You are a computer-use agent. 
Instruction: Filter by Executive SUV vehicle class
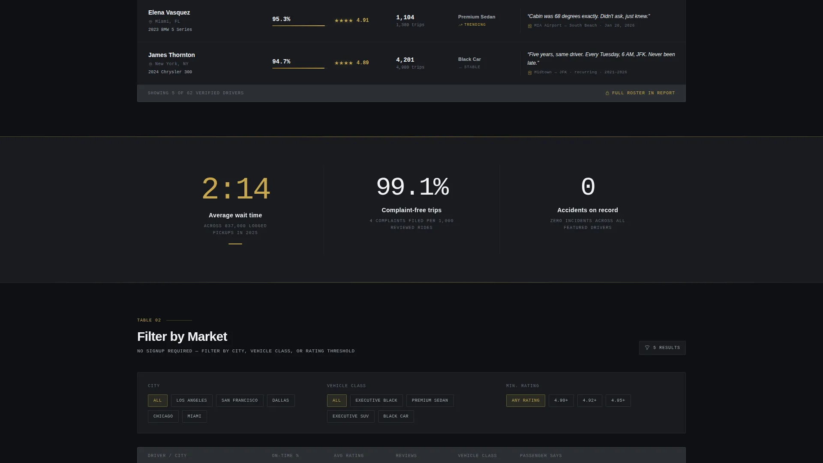pos(351,417)
